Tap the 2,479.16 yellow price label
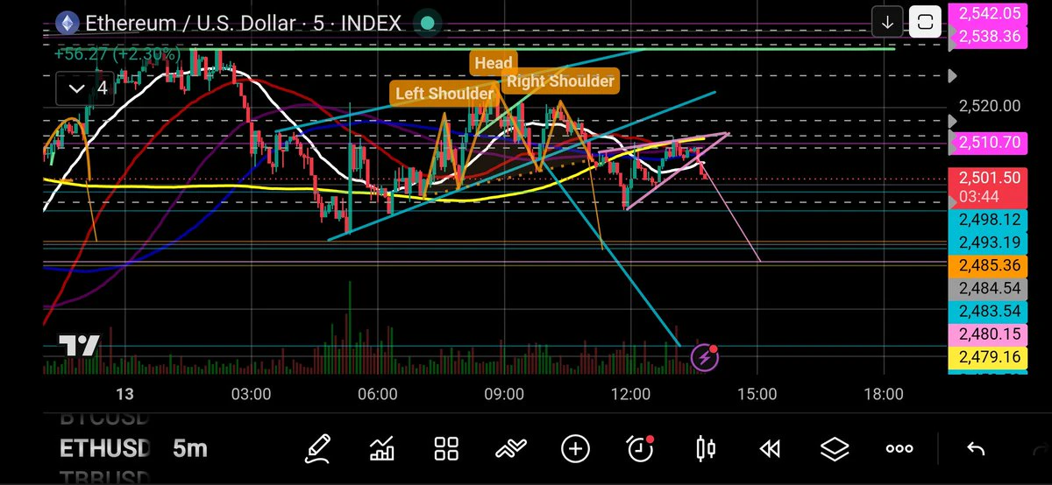Screen dimensions: 1052x485 click(986, 356)
